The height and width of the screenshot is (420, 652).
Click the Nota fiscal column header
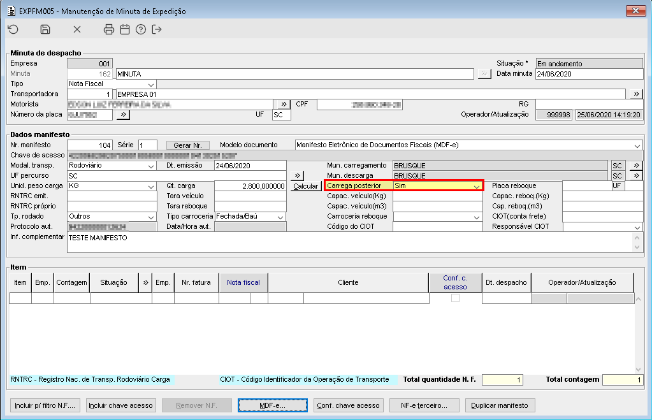[x=243, y=282]
